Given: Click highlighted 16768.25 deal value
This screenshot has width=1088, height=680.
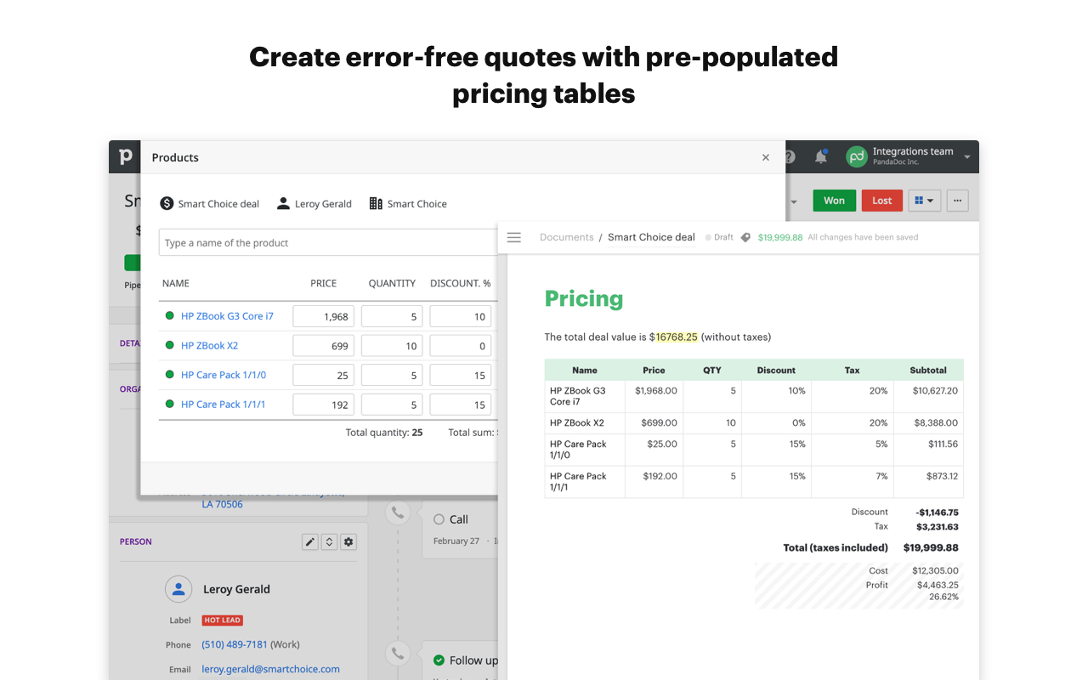Looking at the screenshot, I should click(x=677, y=337).
